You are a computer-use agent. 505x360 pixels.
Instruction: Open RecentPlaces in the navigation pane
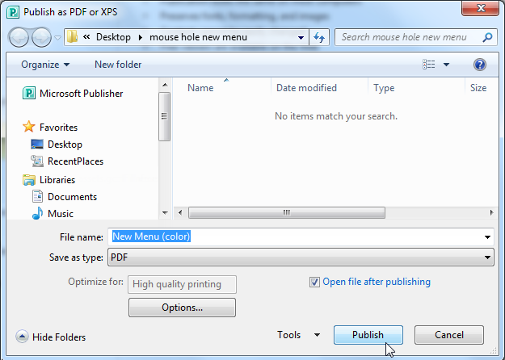click(x=74, y=161)
